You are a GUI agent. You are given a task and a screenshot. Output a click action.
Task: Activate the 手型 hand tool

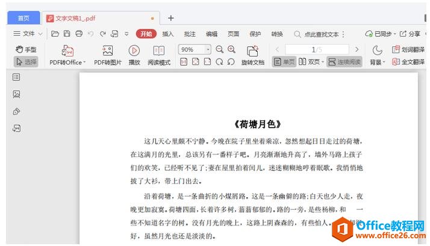click(26, 49)
